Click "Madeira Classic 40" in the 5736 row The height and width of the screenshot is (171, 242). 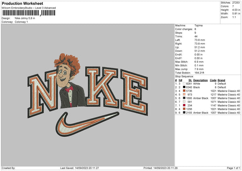(229, 91)
